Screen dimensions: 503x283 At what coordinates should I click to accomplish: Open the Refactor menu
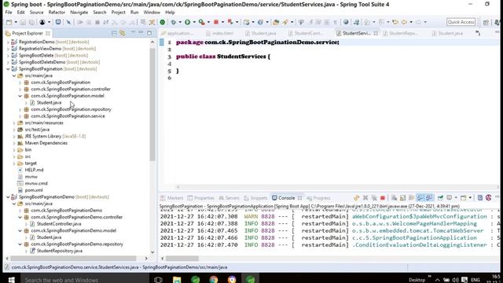[x=57, y=13]
